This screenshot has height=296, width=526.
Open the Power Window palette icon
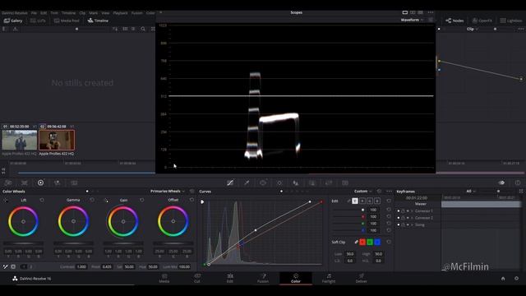pyautogui.click(x=263, y=183)
